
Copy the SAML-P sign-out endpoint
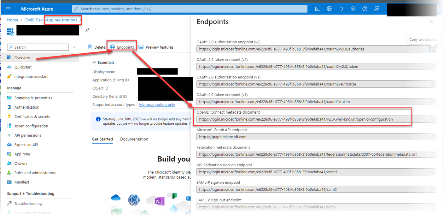433,207
